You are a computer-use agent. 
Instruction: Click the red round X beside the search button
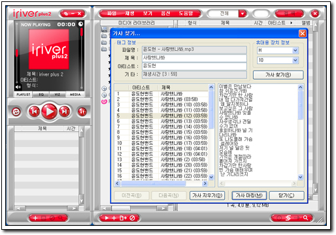[315, 14]
